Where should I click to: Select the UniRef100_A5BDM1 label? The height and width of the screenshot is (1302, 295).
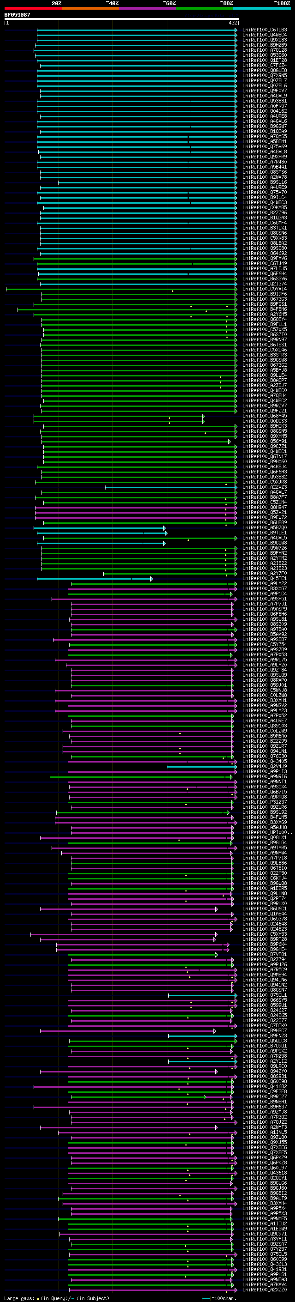(x=265, y=141)
